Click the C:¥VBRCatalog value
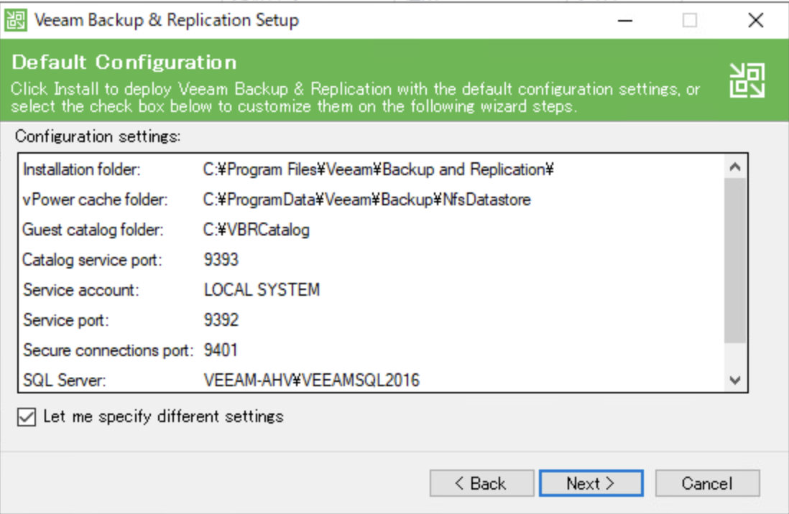The height and width of the screenshot is (514, 789). click(x=256, y=230)
